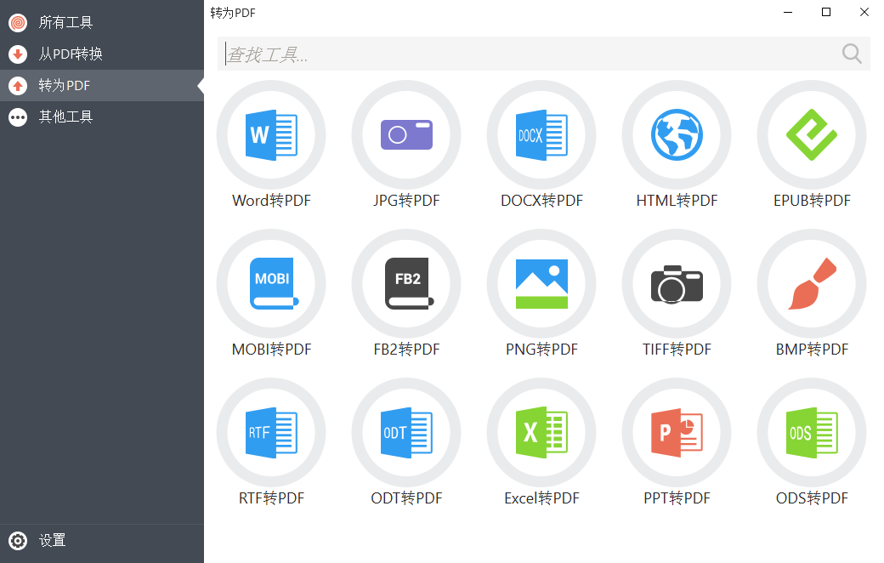Click the EPUB转PDF label

812,201
